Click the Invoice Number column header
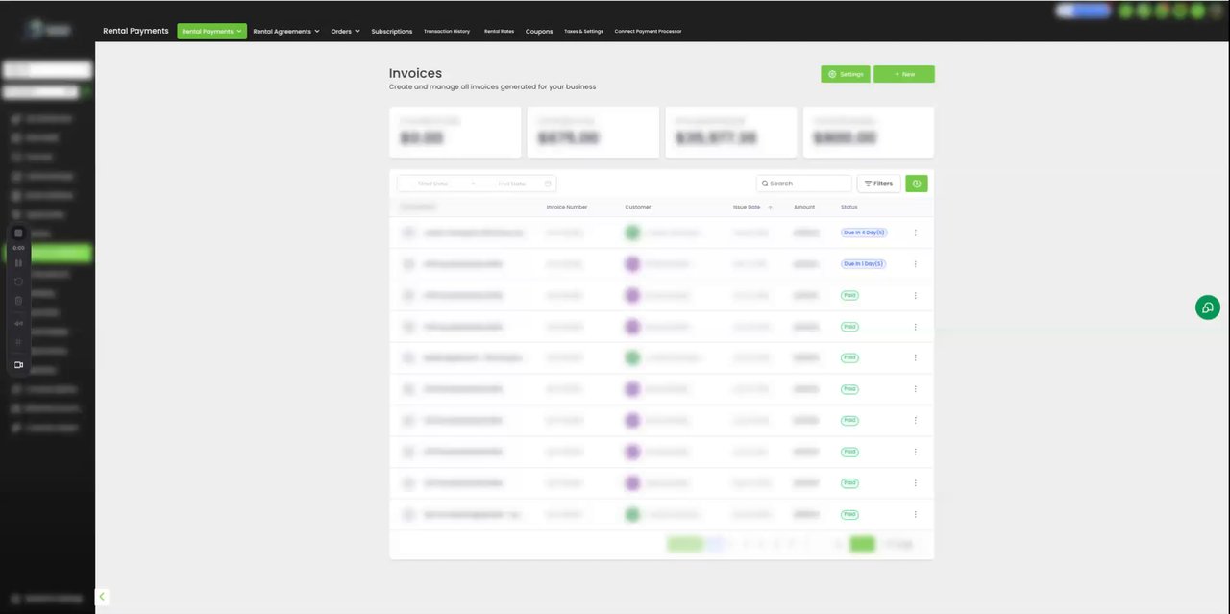The width and height of the screenshot is (1230, 614). (567, 207)
